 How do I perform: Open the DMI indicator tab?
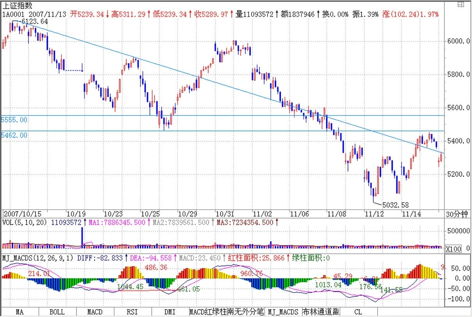(170, 312)
